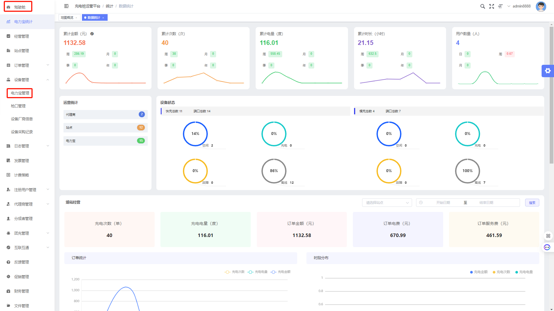554x311 pixels.
Task: Click the 计费策略 sidebar icon
Action: pyautogui.click(x=8, y=175)
